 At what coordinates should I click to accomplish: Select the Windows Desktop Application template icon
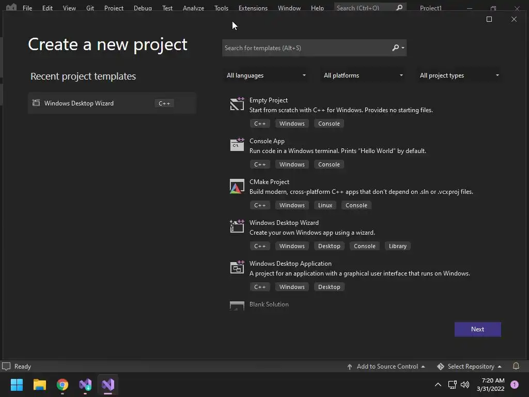pos(237,267)
